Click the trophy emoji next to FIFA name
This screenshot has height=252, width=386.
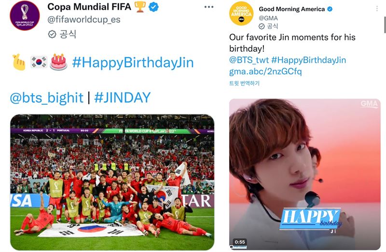pyautogui.click(x=140, y=7)
